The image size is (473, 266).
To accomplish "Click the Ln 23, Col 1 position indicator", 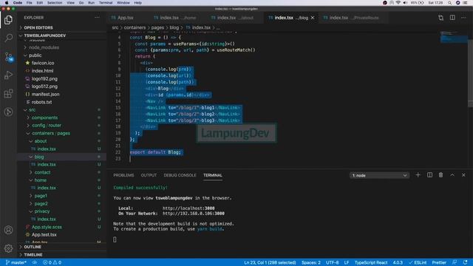I will click(270, 262).
